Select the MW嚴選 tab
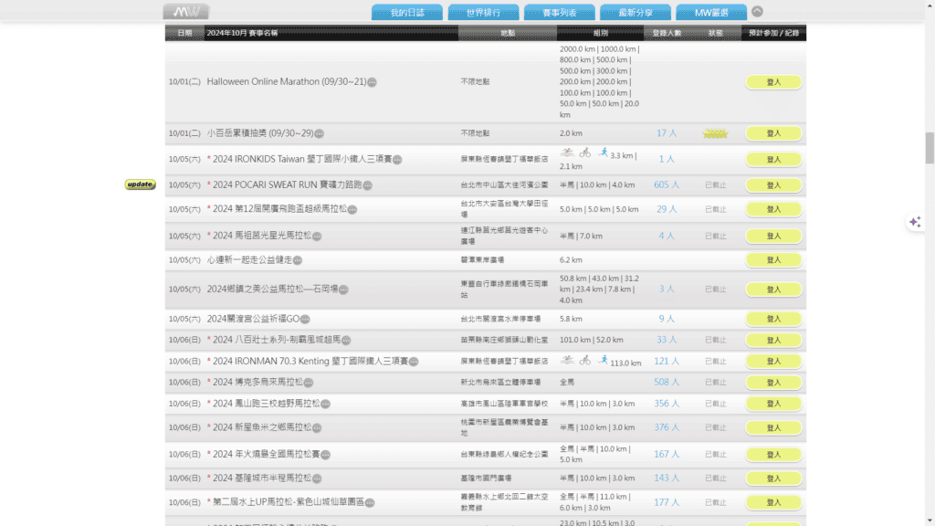This screenshot has width=935, height=526. [x=711, y=13]
